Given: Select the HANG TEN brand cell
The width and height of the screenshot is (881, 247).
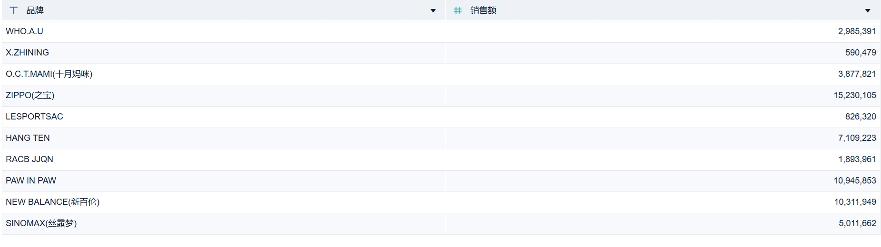Looking at the screenshot, I should pyautogui.click(x=224, y=138).
